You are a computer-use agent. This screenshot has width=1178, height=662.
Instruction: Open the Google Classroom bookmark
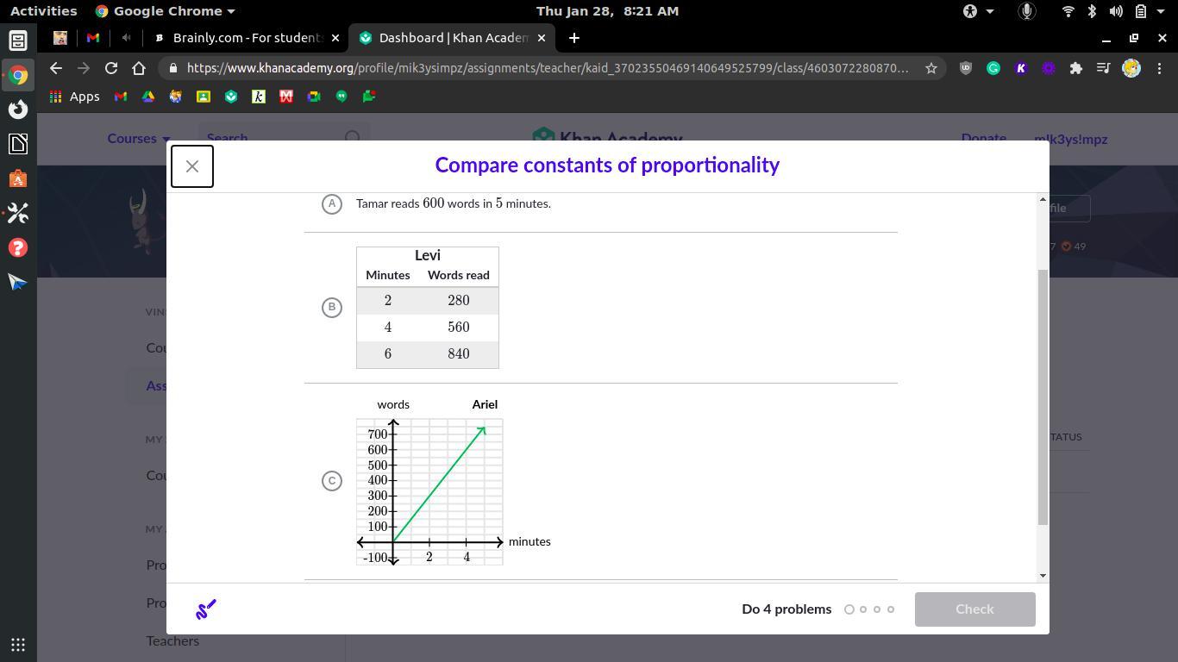204,97
